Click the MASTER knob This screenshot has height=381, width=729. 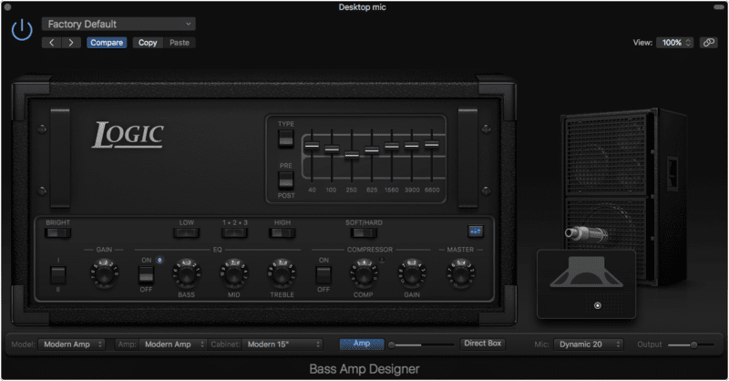point(460,273)
